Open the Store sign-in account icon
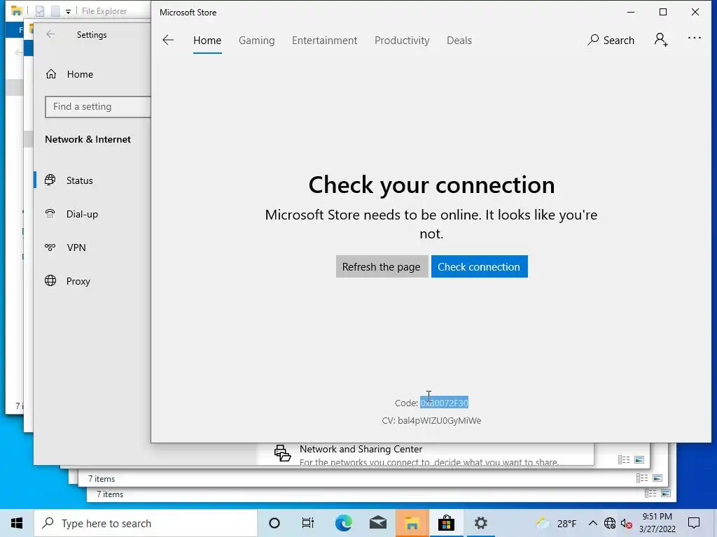The width and height of the screenshot is (717, 537). (661, 40)
